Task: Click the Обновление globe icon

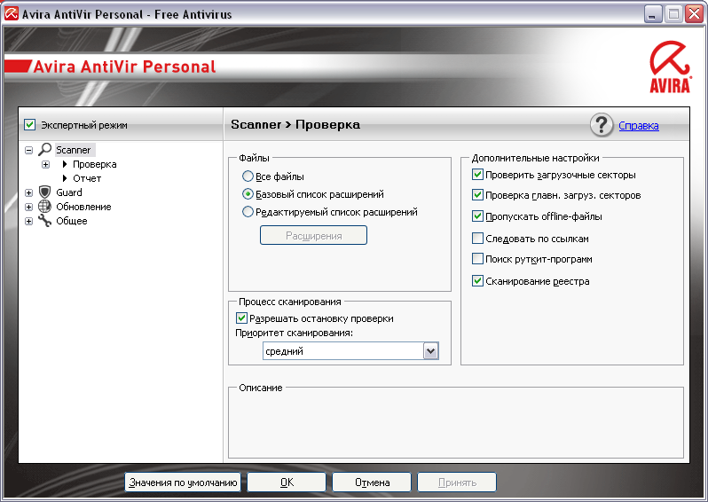Action: point(44,207)
